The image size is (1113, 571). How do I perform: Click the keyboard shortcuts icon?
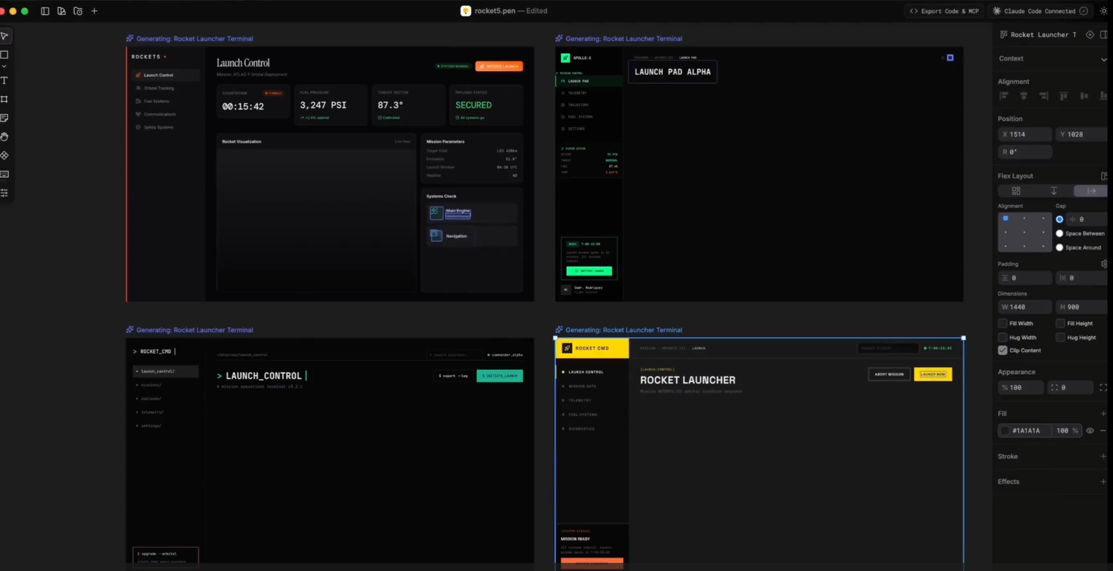(x=5, y=174)
